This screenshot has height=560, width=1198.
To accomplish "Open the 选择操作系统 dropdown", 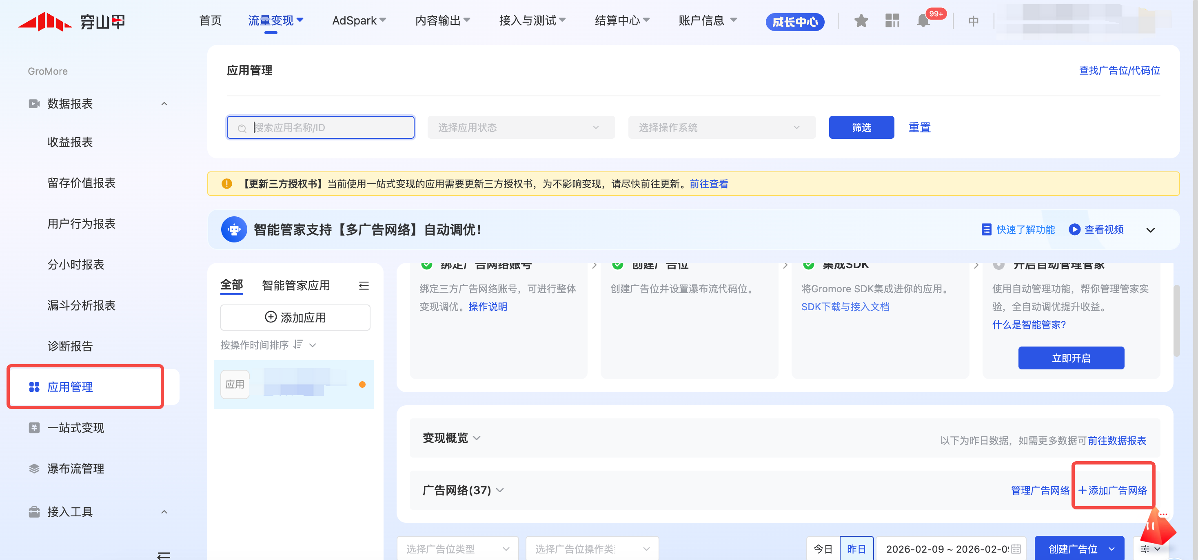I will click(x=721, y=127).
